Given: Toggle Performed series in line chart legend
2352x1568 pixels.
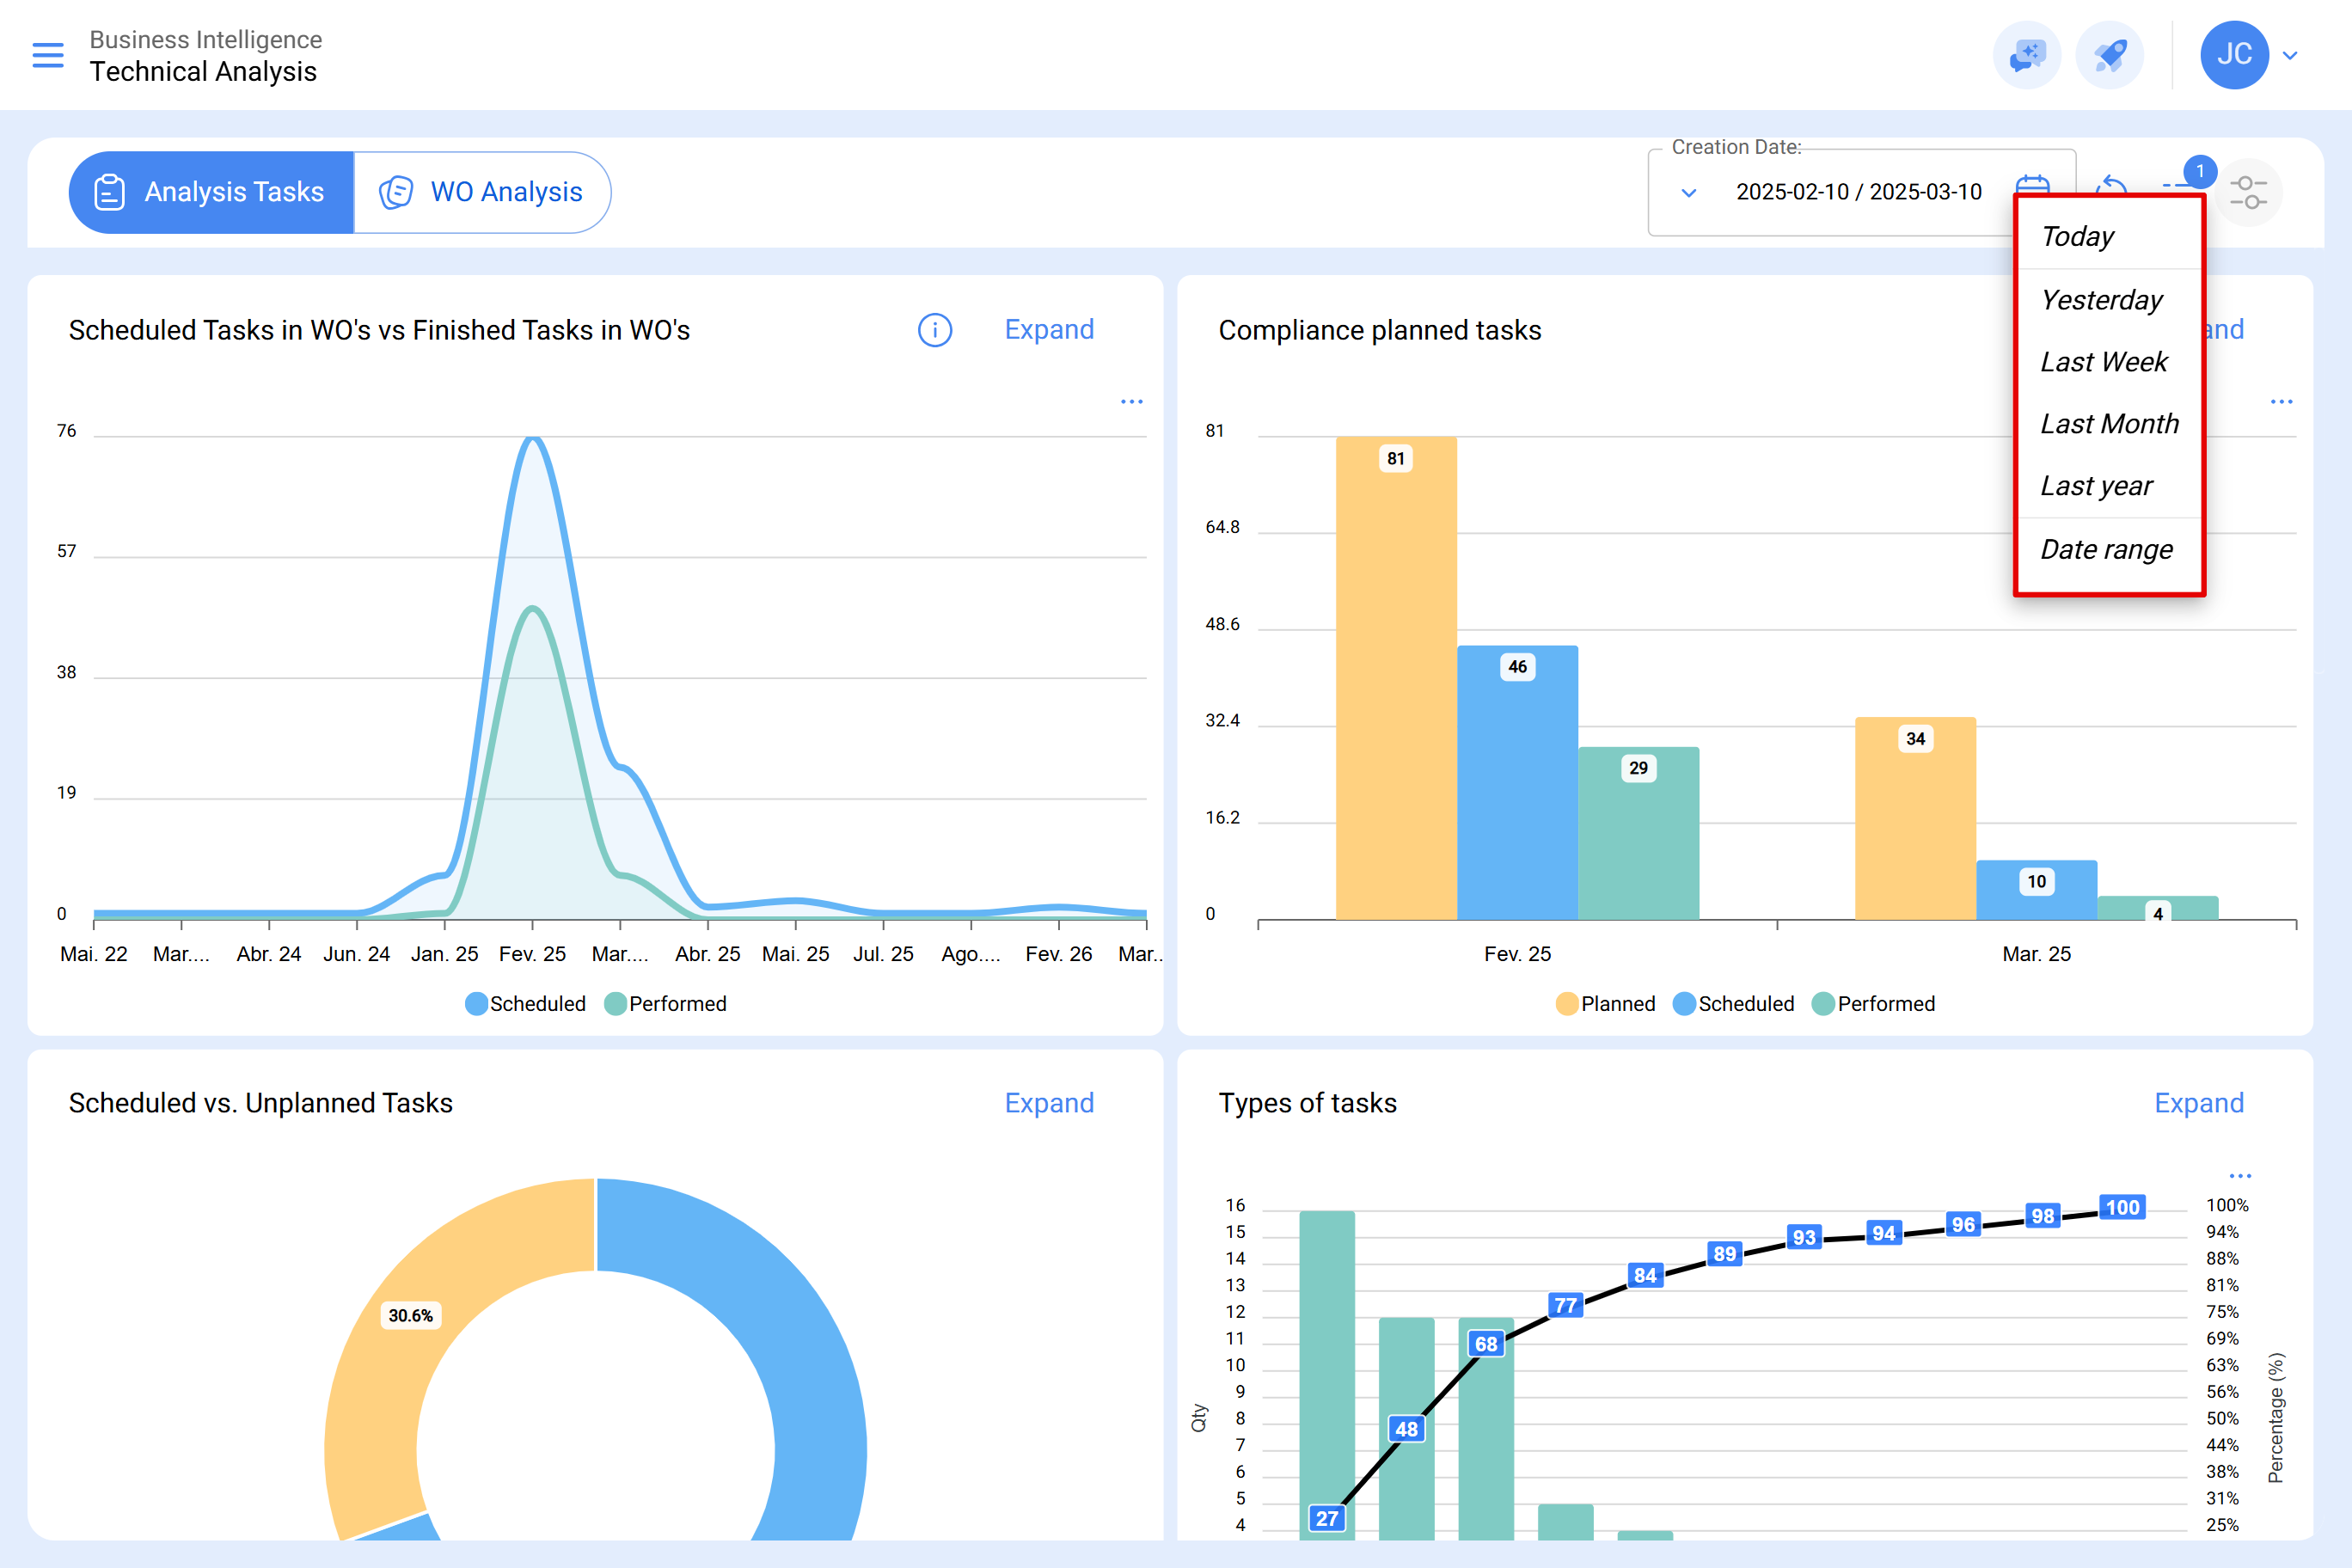Looking at the screenshot, I should [666, 1004].
